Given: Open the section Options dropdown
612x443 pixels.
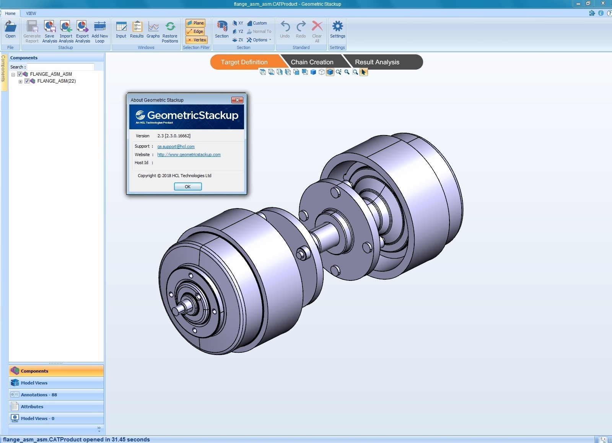Looking at the screenshot, I should 259,40.
